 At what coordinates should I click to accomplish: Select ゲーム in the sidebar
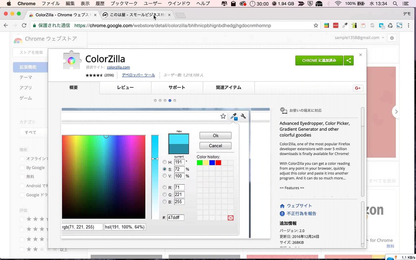pyautogui.click(x=26, y=98)
